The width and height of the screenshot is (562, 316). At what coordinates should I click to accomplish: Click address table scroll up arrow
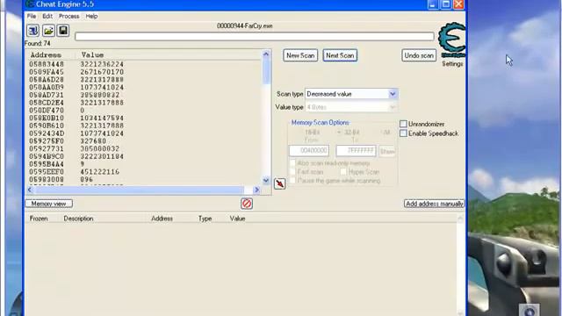tap(460, 219)
